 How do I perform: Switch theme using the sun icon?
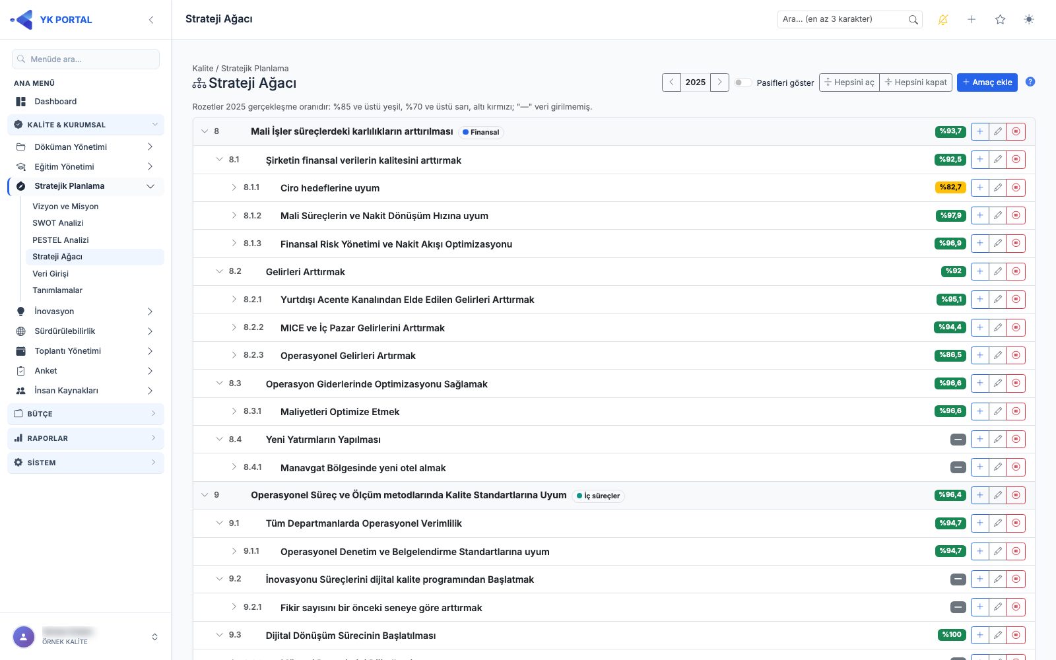tap(1029, 20)
